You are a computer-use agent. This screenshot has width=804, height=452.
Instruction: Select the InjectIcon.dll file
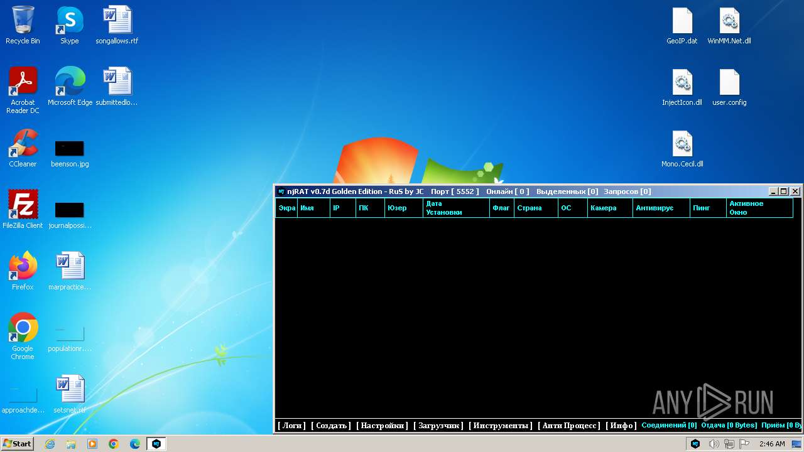682,87
